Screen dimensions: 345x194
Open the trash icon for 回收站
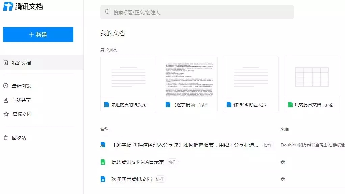coord(6,138)
